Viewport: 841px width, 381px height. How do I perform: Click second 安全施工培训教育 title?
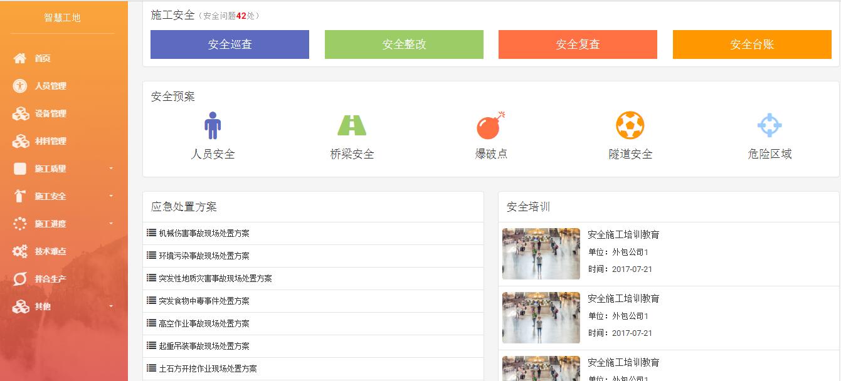tap(623, 298)
